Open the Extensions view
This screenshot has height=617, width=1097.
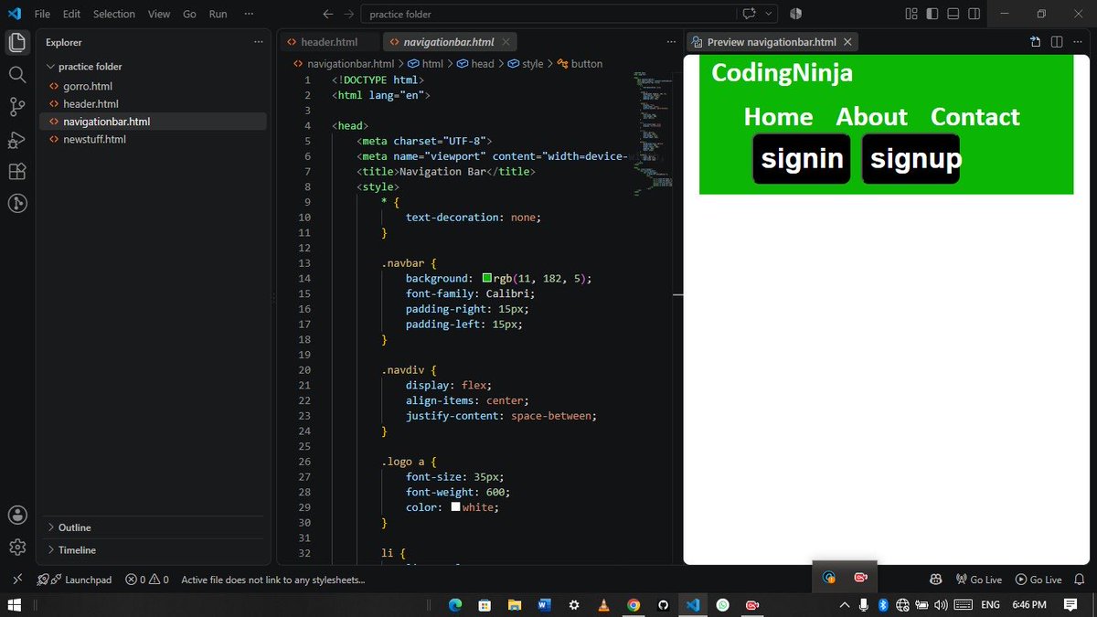16,172
